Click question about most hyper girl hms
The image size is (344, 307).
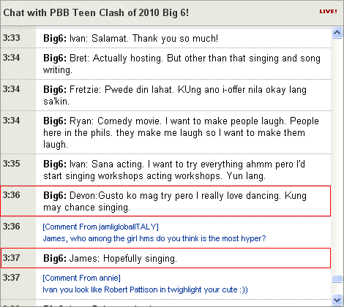pos(154,238)
